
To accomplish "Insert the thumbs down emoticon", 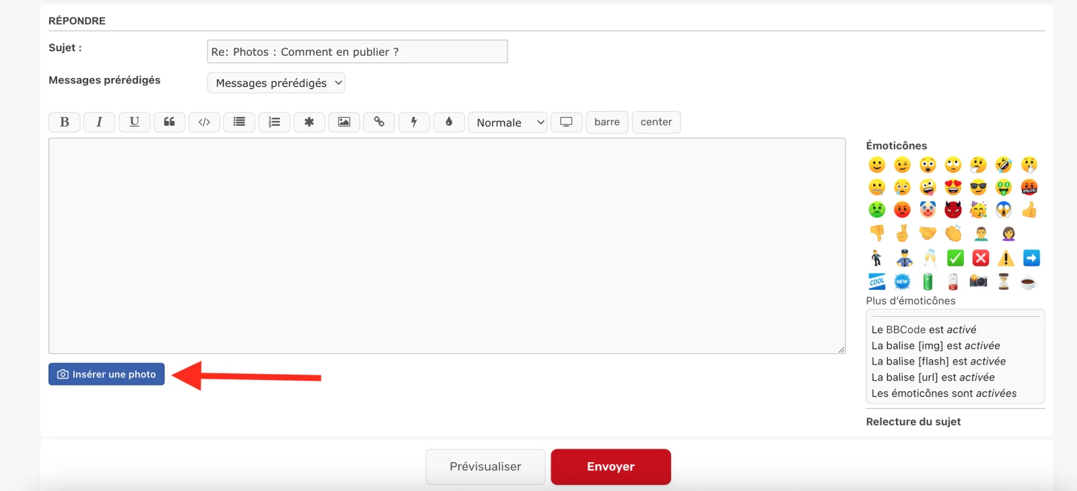I will (x=876, y=233).
